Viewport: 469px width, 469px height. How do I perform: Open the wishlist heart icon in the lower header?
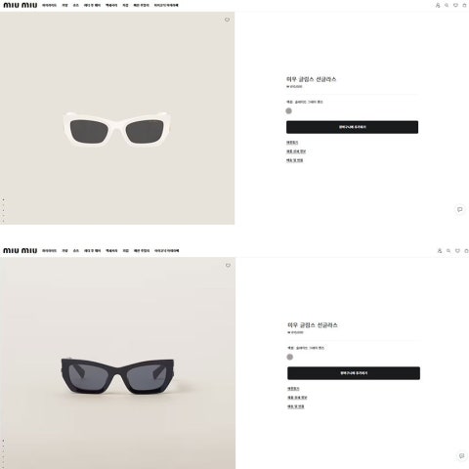[x=457, y=251]
